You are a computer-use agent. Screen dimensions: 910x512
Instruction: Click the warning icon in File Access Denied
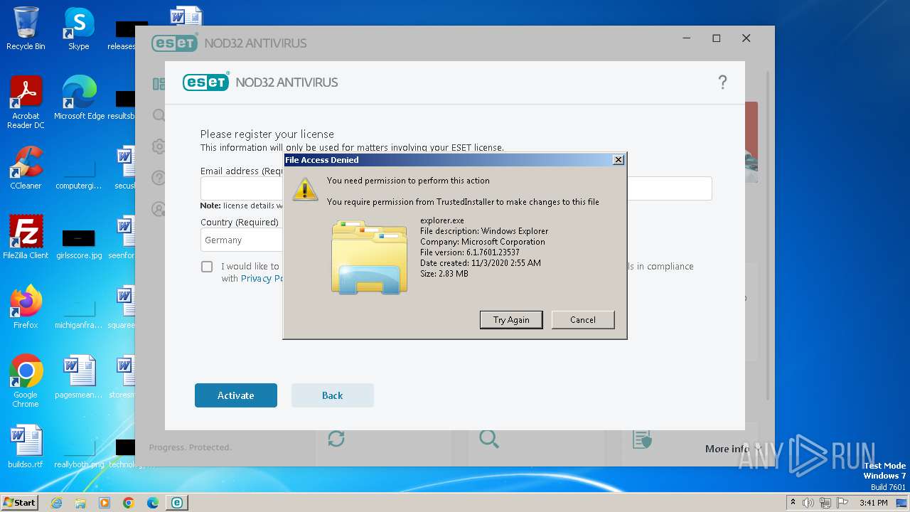306,188
